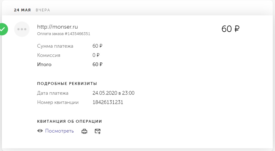Image resolution: width=275 pixels, height=151 pixels.
Task: Click the Сумма платежа value 60 ₽
Action: point(97,46)
